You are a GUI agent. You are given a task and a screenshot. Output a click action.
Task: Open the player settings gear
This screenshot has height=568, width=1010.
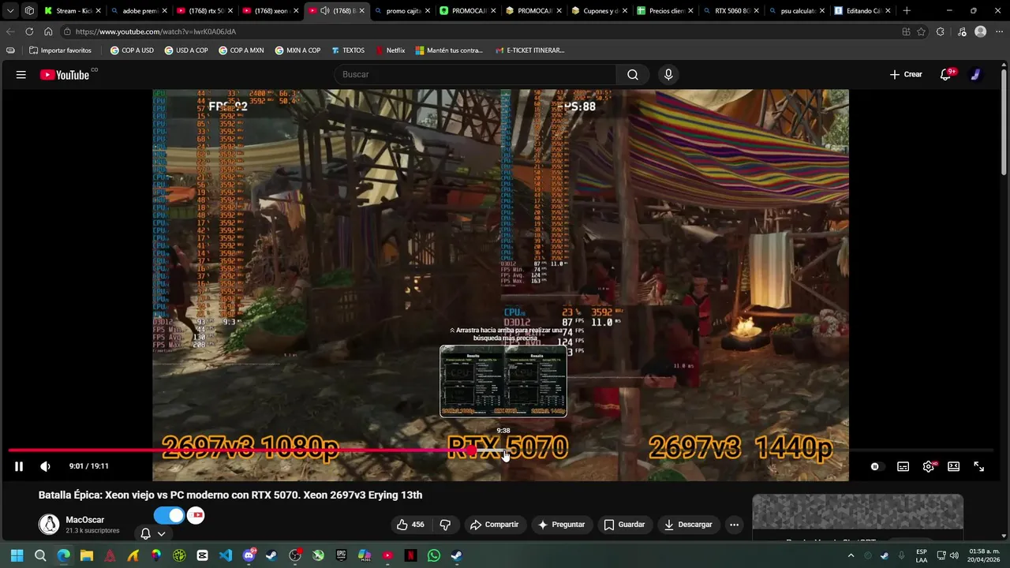[x=929, y=466]
